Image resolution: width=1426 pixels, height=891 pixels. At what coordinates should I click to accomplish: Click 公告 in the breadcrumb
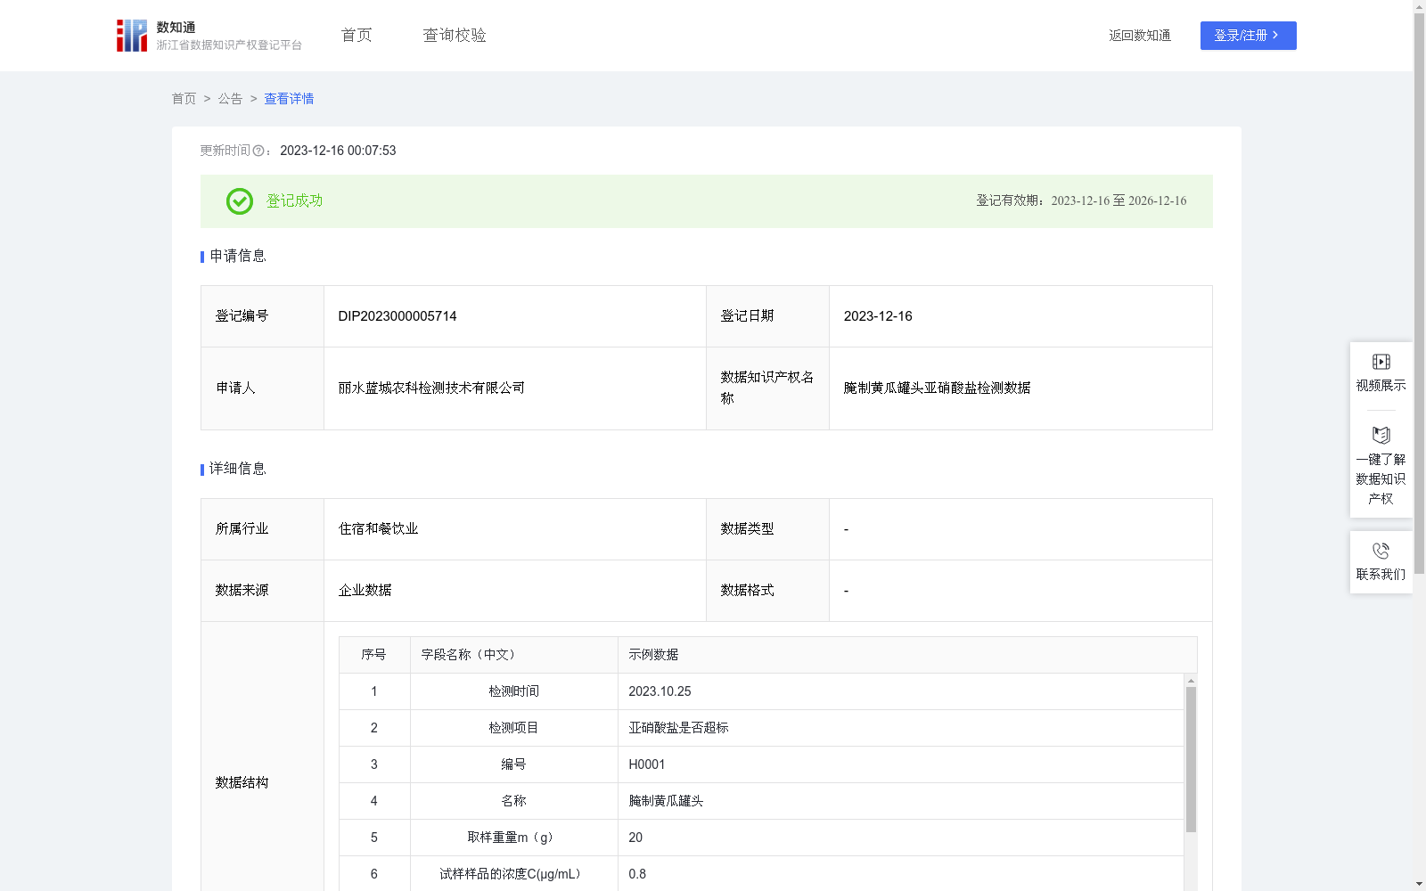(x=230, y=99)
